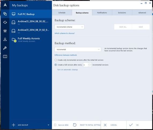Screen dimensions: 153x130
Task: Open the Help book sidebar icon
Action: [x=5, y=57]
